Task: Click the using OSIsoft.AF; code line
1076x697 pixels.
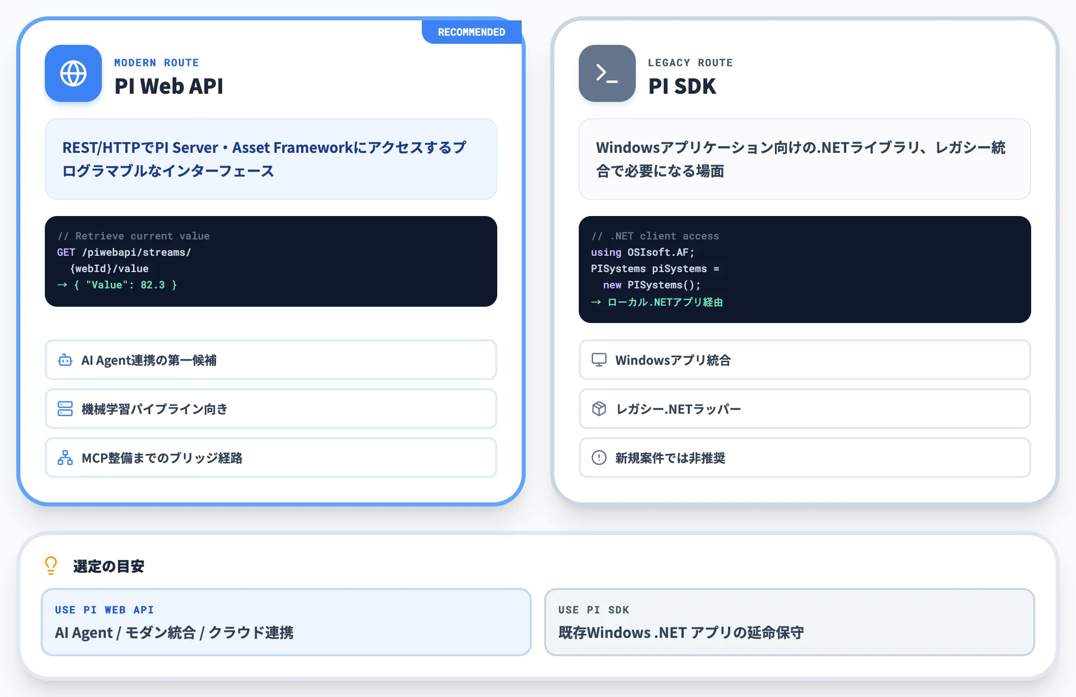Action: pos(642,252)
